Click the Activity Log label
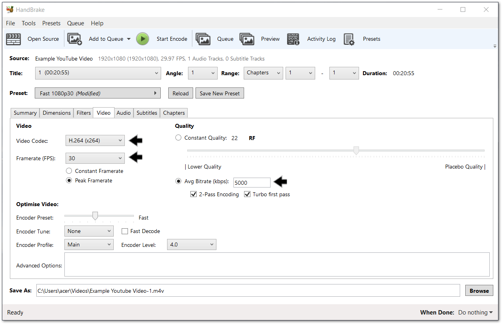Screen dimensions: 502x324 tap(321, 39)
